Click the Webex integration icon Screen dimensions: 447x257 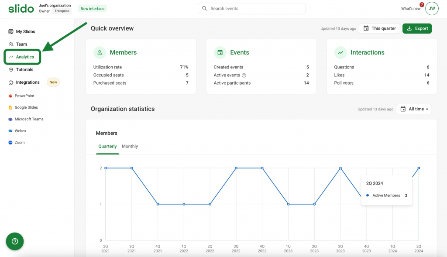click(10, 131)
